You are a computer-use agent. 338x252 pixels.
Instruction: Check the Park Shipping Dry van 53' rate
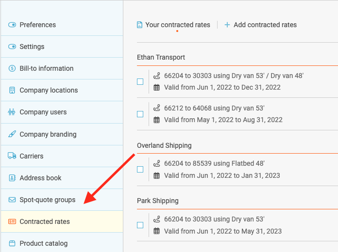[140, 225]
